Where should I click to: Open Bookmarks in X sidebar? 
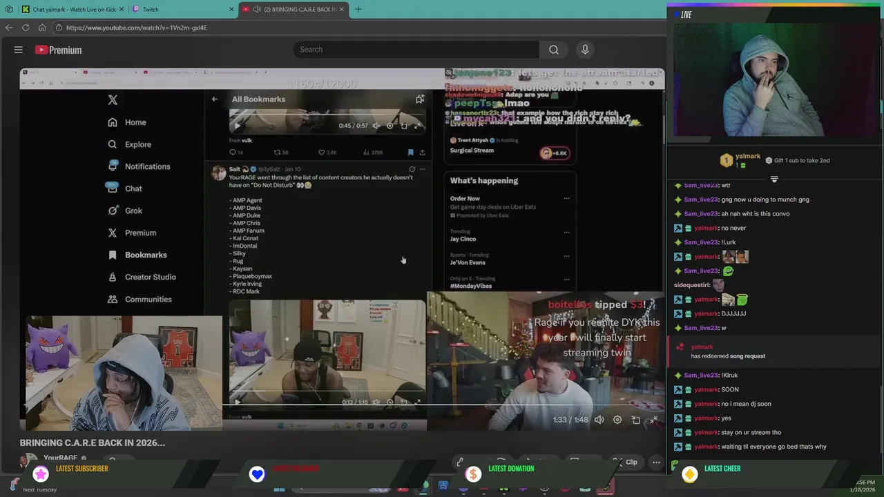pos(137,255)
